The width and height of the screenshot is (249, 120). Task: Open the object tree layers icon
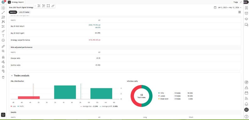(x=246, y=19)
